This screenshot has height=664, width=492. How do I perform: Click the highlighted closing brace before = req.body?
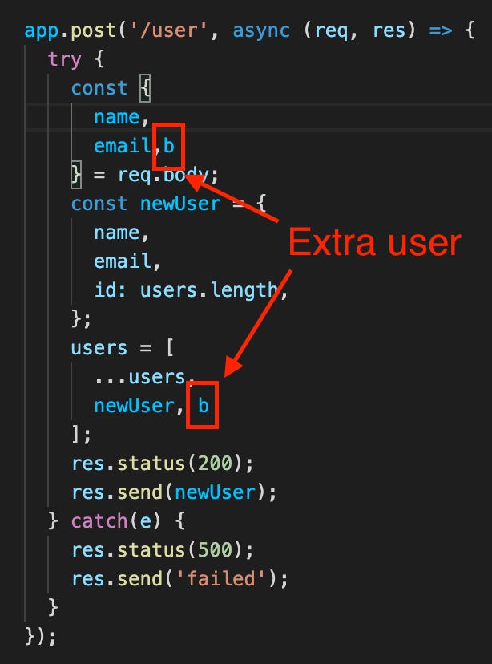tap(76, 175)
